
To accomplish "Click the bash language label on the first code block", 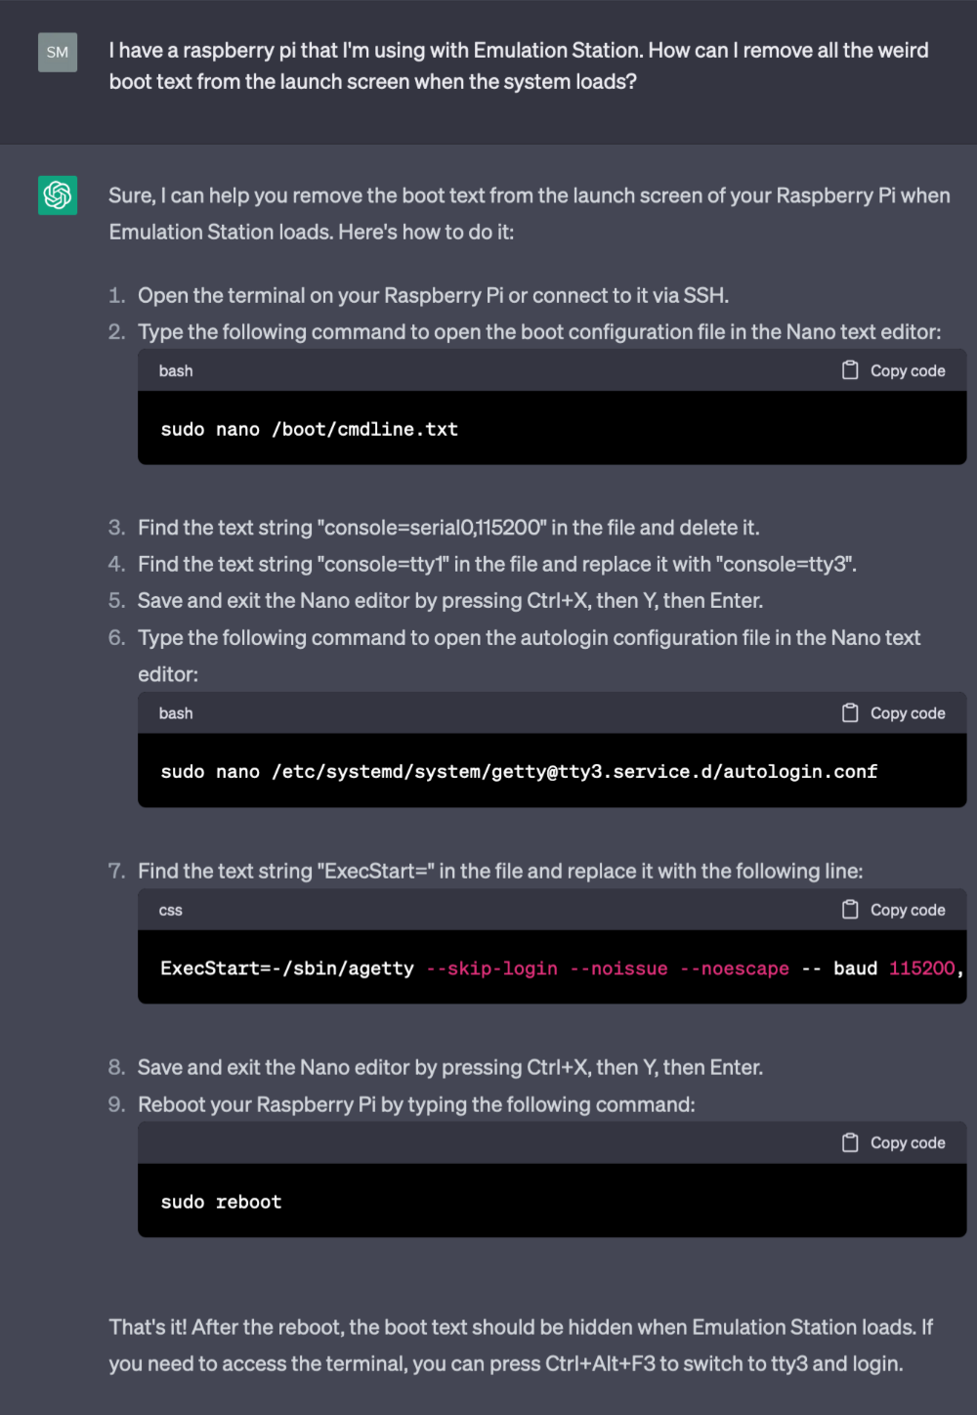I will [x=175, y=370].
